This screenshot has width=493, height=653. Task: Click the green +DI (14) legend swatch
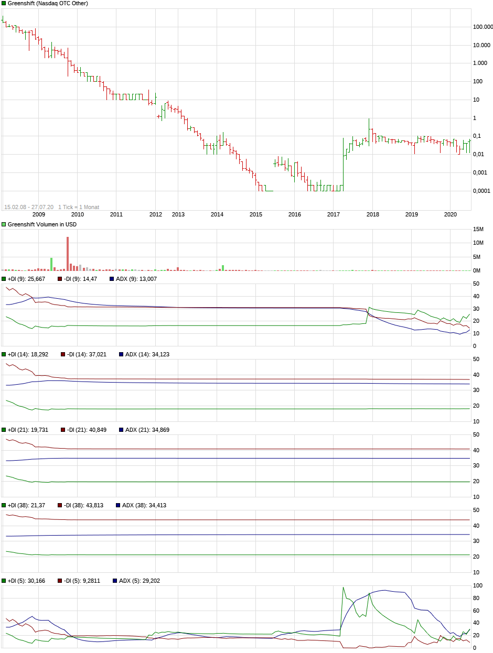click(x=4, y=354)
